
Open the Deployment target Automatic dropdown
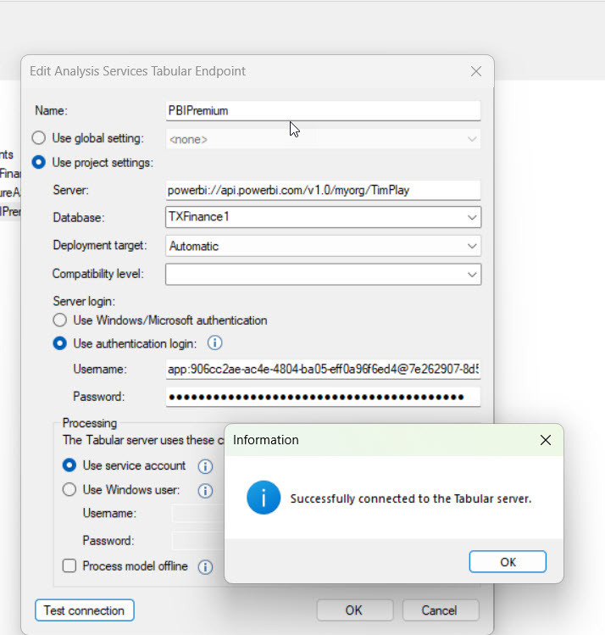point(323,246)
